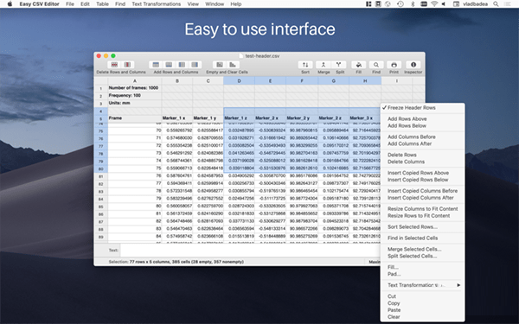
Task: Choose Pad… from context menu
Action: coord(423,274)
